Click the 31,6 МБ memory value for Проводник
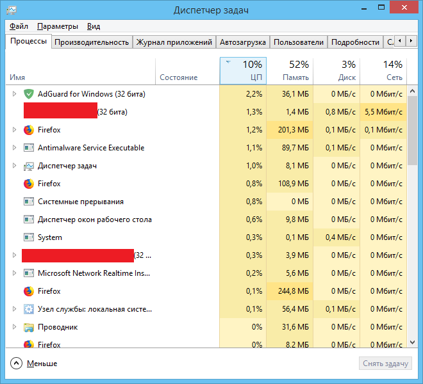 (x=295, y=327)
